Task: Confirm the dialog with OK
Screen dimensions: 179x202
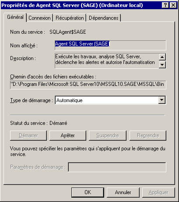Action: pyautogui.click(x=88, y=192)
